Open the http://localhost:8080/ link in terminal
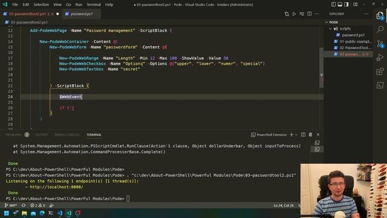This screenshot has width=387, height=218. (56, 187)
